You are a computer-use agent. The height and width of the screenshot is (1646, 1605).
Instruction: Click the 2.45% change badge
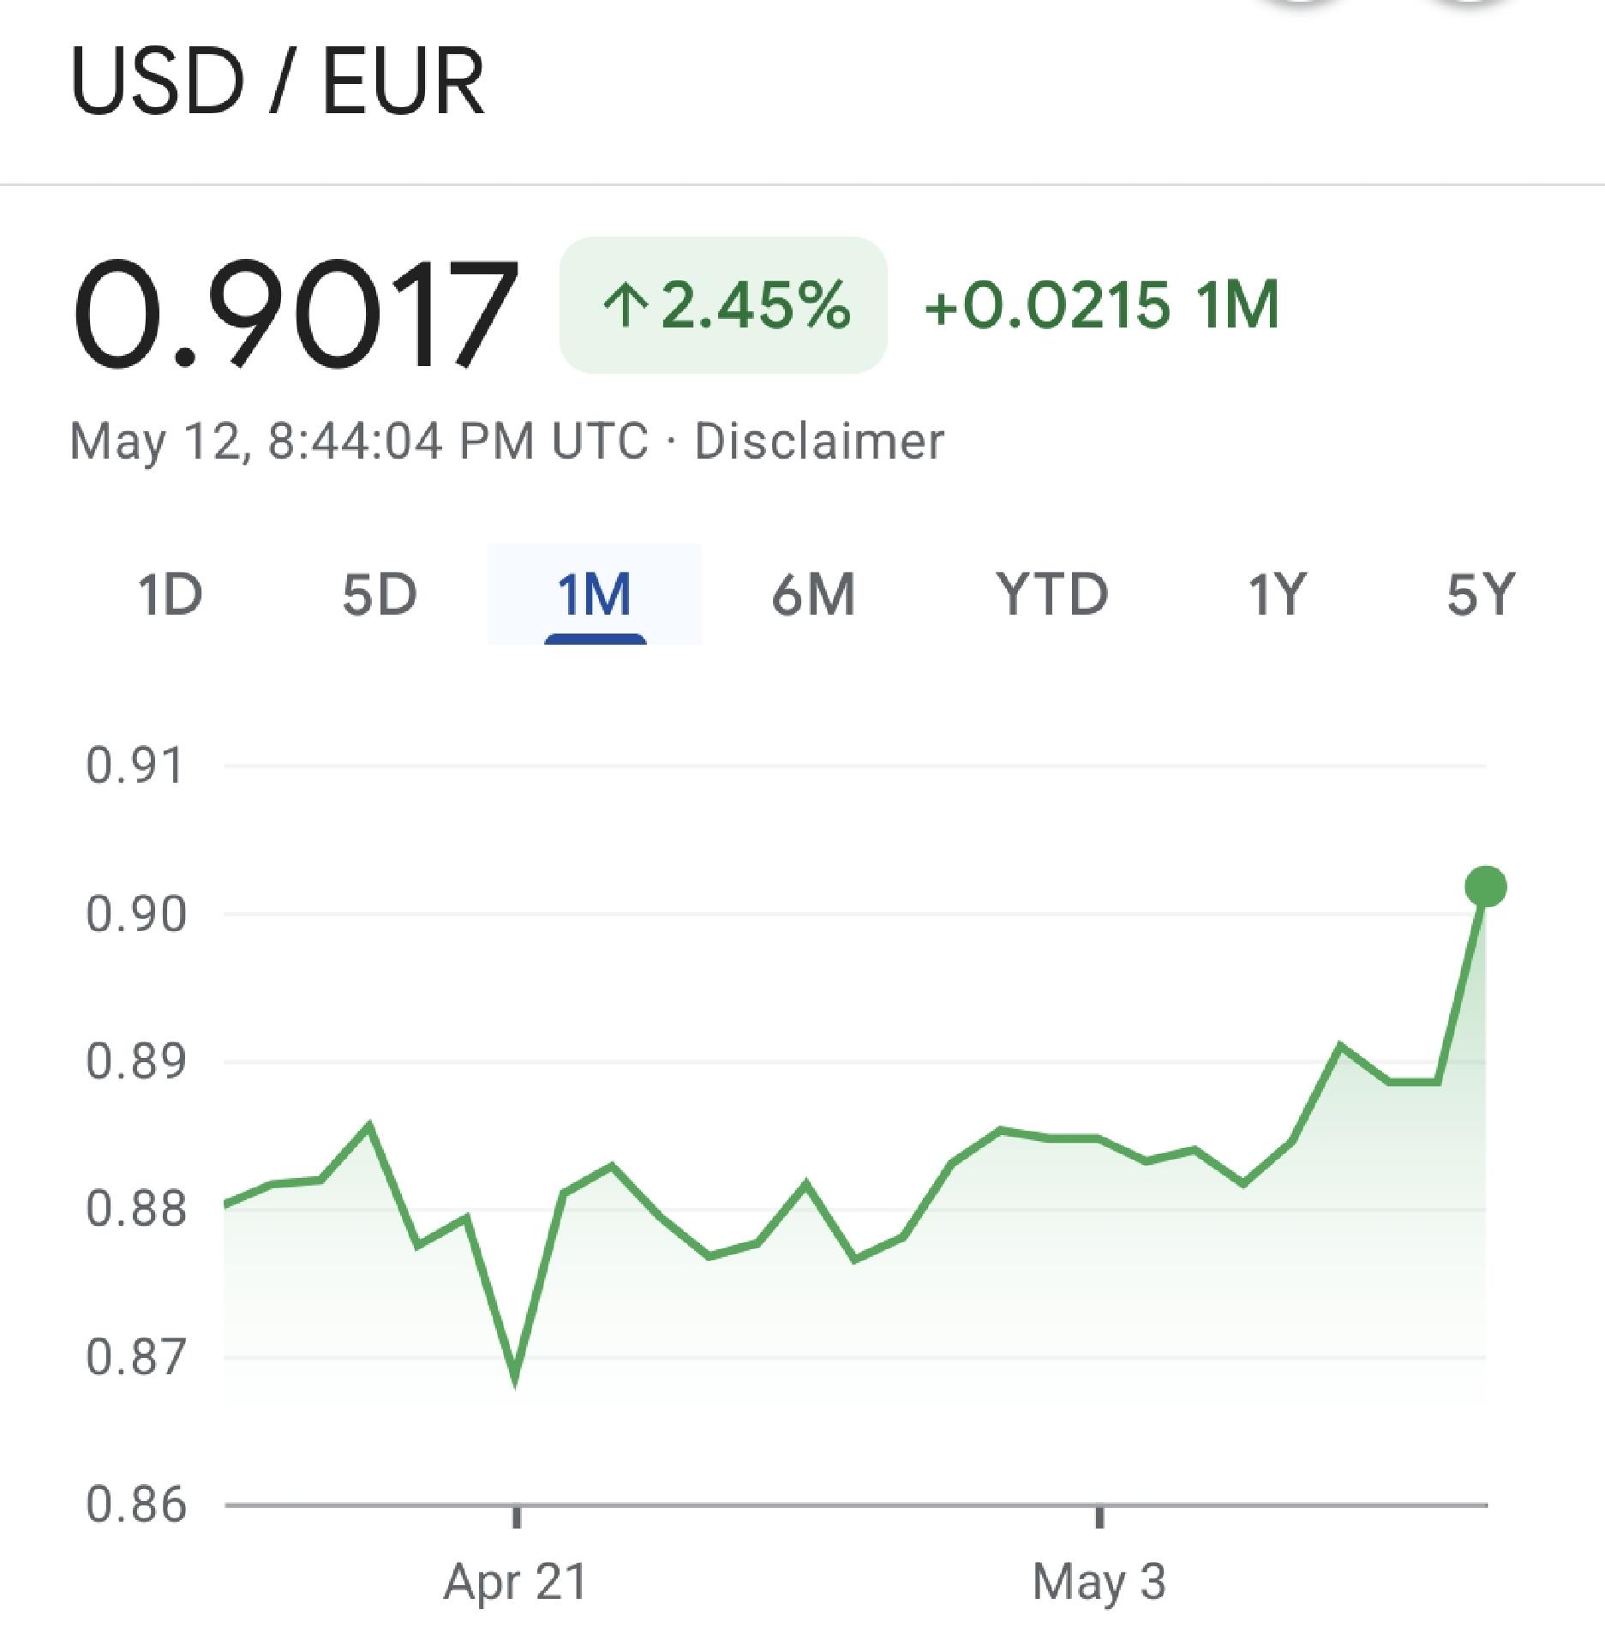(723, 305)
